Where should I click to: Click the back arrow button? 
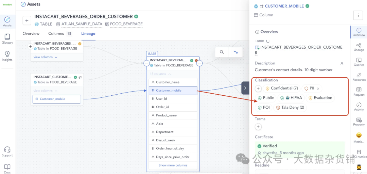(27, 21)
